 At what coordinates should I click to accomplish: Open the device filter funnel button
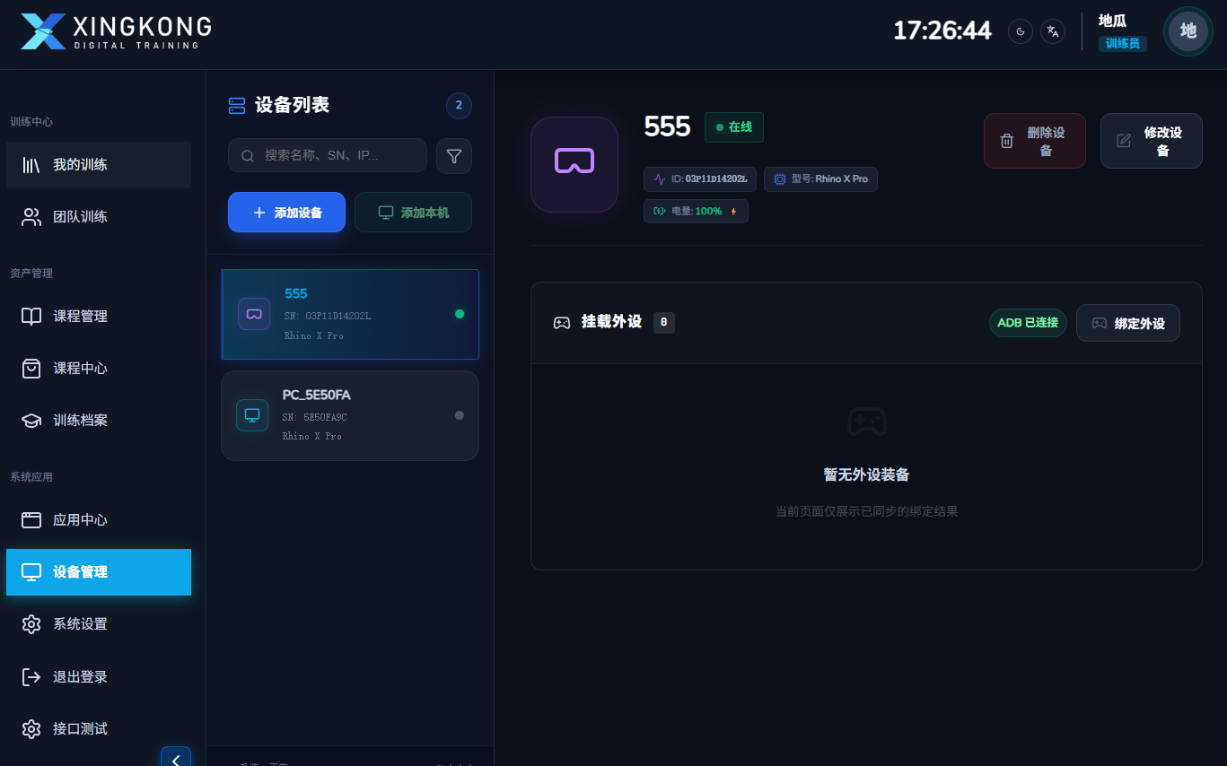tap(454, 156)
